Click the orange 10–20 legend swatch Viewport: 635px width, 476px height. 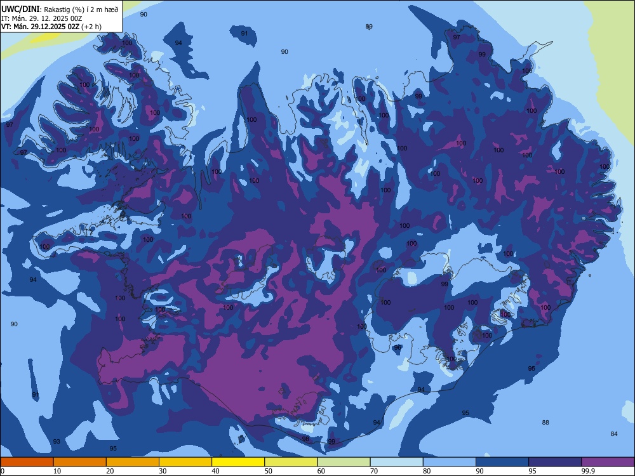coord(80,462)
